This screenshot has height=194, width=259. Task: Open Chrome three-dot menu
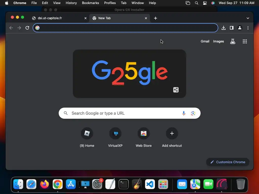[x=248, y=28]
